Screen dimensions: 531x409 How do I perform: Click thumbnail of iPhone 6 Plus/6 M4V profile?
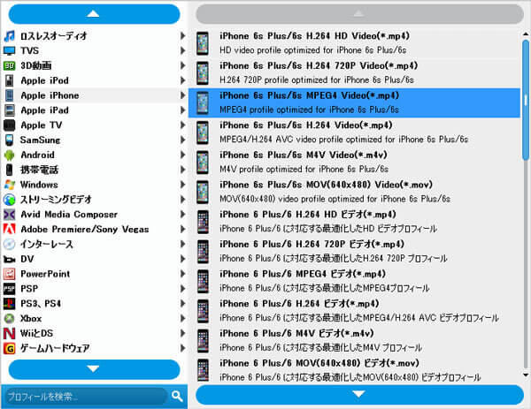click(x=203, y=341)
